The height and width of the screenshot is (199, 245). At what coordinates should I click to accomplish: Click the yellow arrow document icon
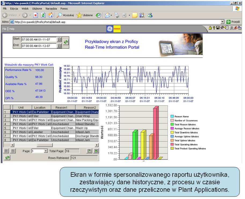226,28
